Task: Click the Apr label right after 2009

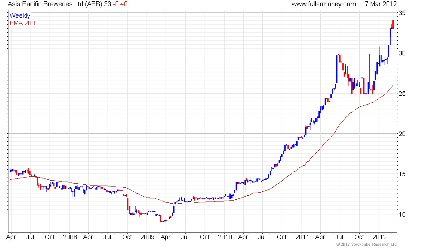Action: [166, 237]
